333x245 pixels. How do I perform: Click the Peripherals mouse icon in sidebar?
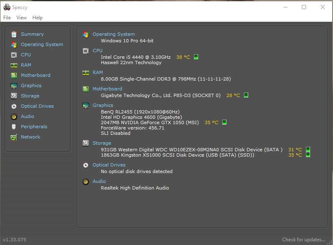[14, 127]
